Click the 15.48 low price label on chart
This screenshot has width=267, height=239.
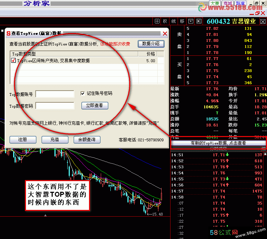pos(157,214)
